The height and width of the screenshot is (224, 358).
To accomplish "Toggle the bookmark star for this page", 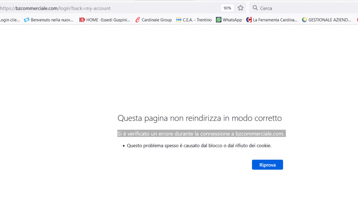I will [240, 8].
